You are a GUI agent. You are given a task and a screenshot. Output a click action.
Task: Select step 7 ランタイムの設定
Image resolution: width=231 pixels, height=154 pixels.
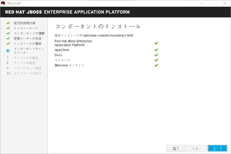coord(26,58)
